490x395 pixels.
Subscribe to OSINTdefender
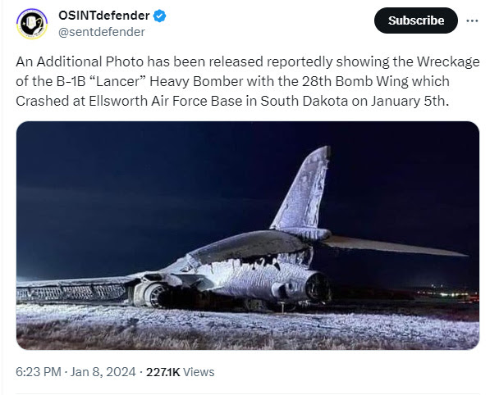tap(416, 20)
